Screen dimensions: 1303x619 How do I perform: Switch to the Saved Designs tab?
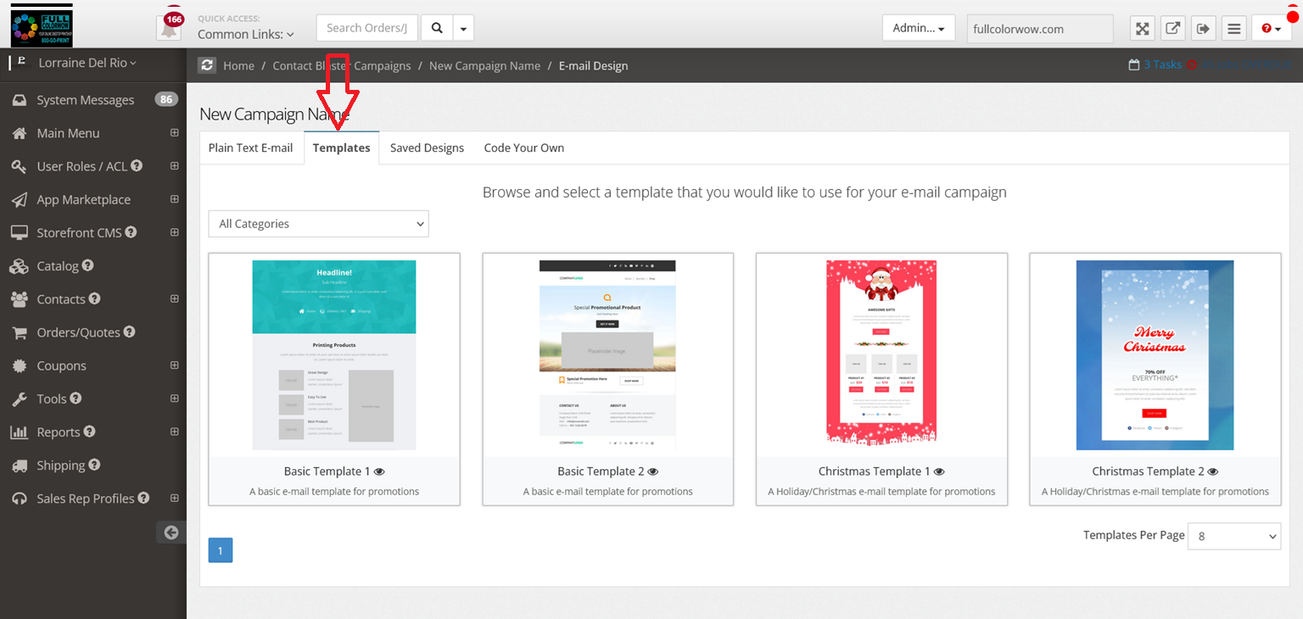(427, 148)
